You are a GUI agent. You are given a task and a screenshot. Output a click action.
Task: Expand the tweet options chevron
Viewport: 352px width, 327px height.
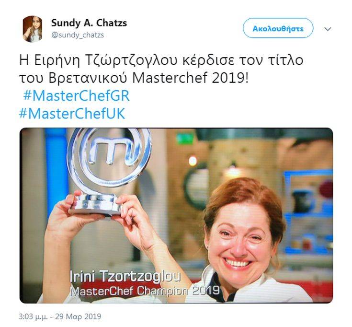click(328, 29)
